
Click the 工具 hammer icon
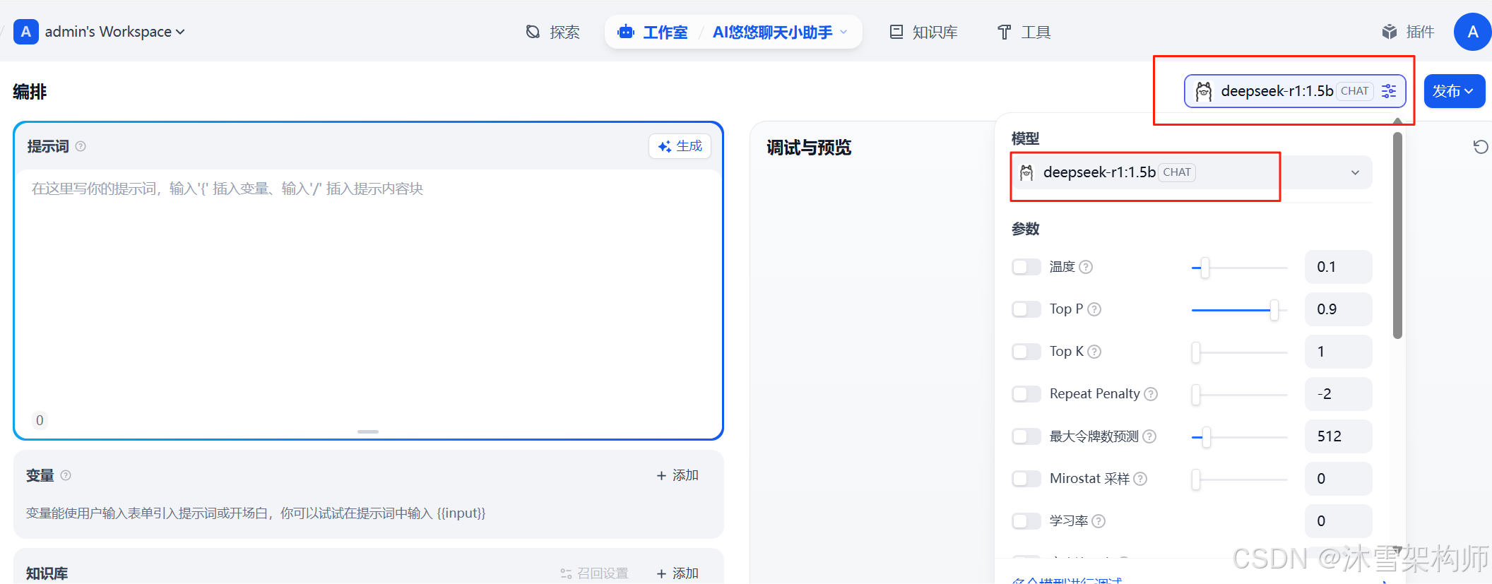click(1005, 32)
